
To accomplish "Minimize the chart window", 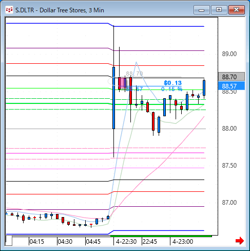I will pos(202,10).
